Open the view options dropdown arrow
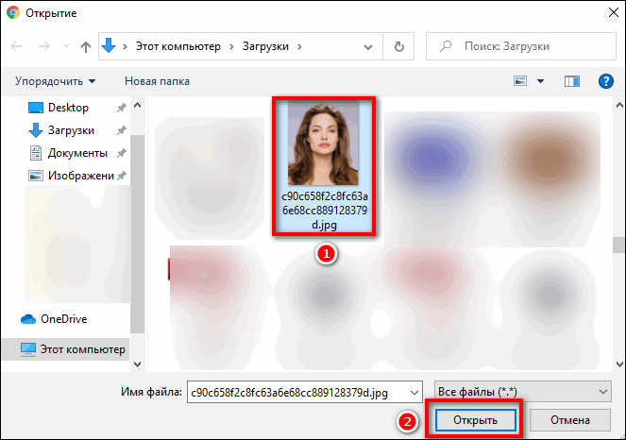Screen dimensions: 626x440 point(540,81)
